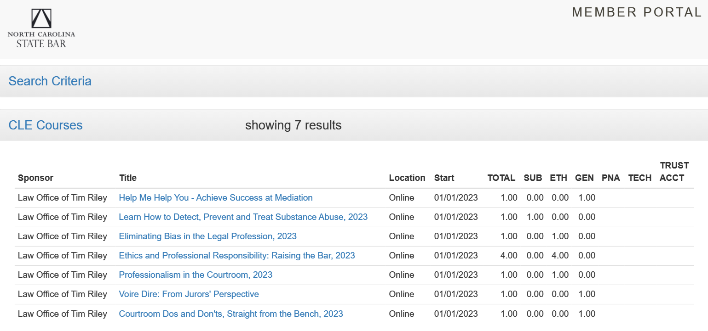
Task: Click the Start column header
Action: point(444,178)
